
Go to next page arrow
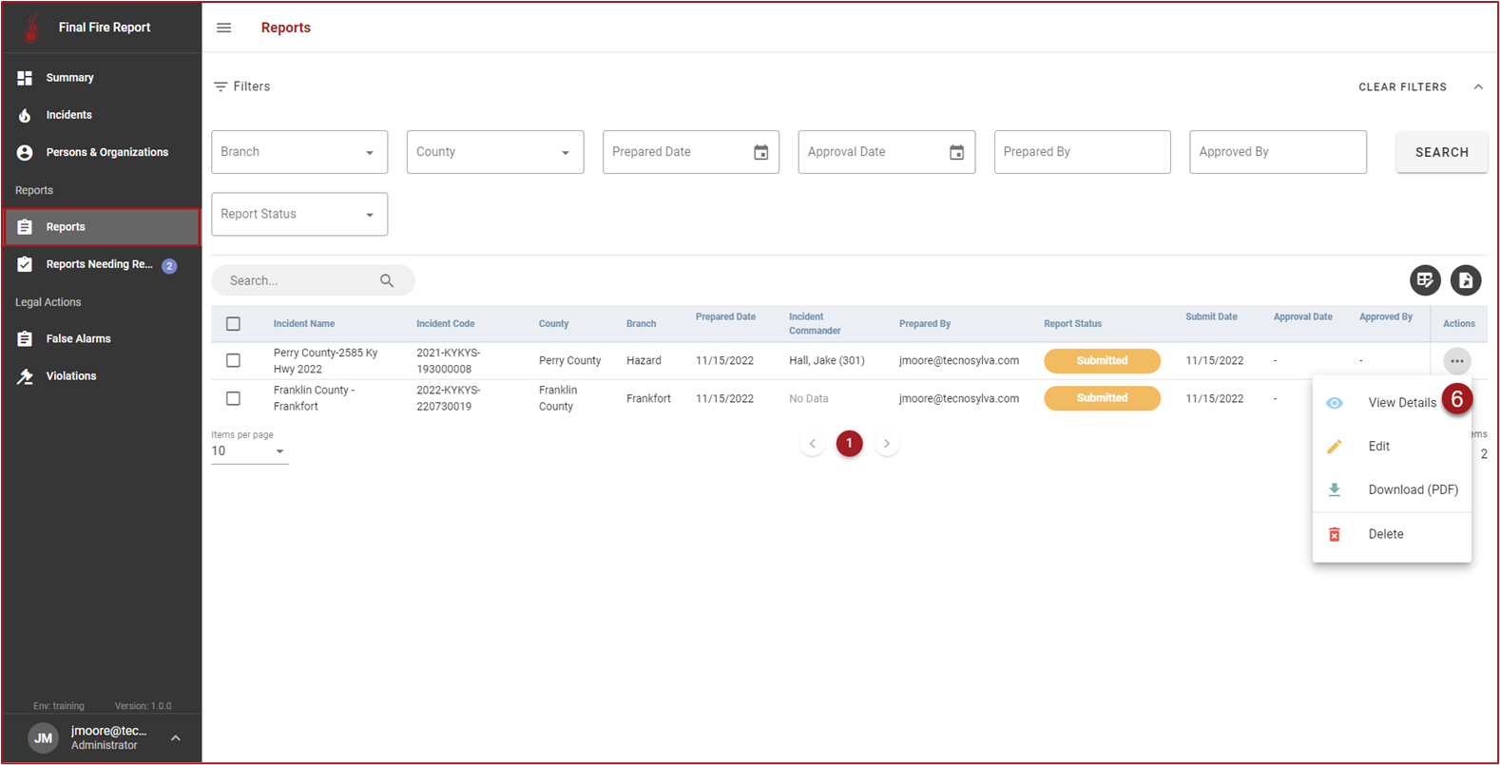887,444
